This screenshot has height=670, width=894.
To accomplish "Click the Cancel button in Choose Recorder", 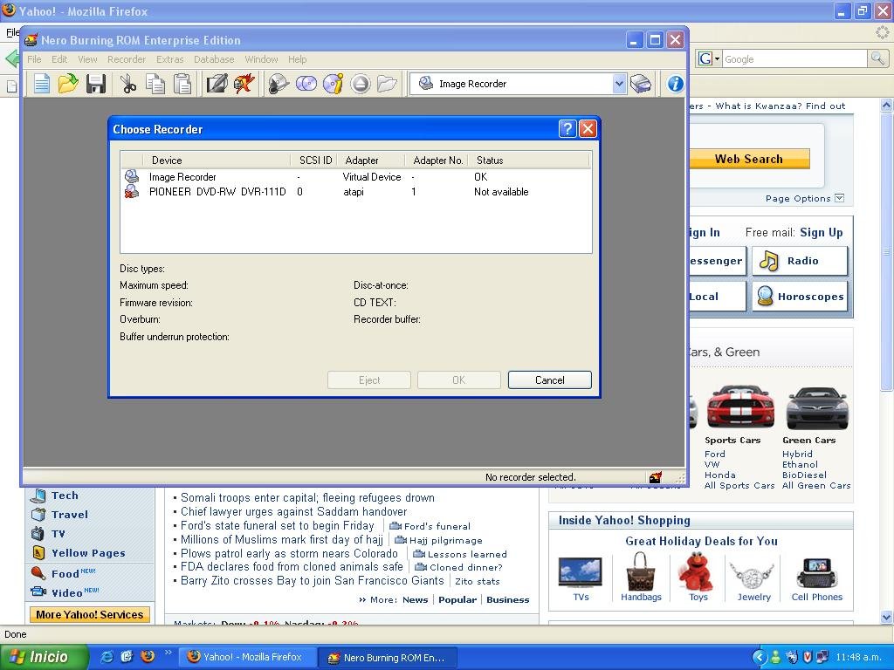I will [x=550, y=380].
